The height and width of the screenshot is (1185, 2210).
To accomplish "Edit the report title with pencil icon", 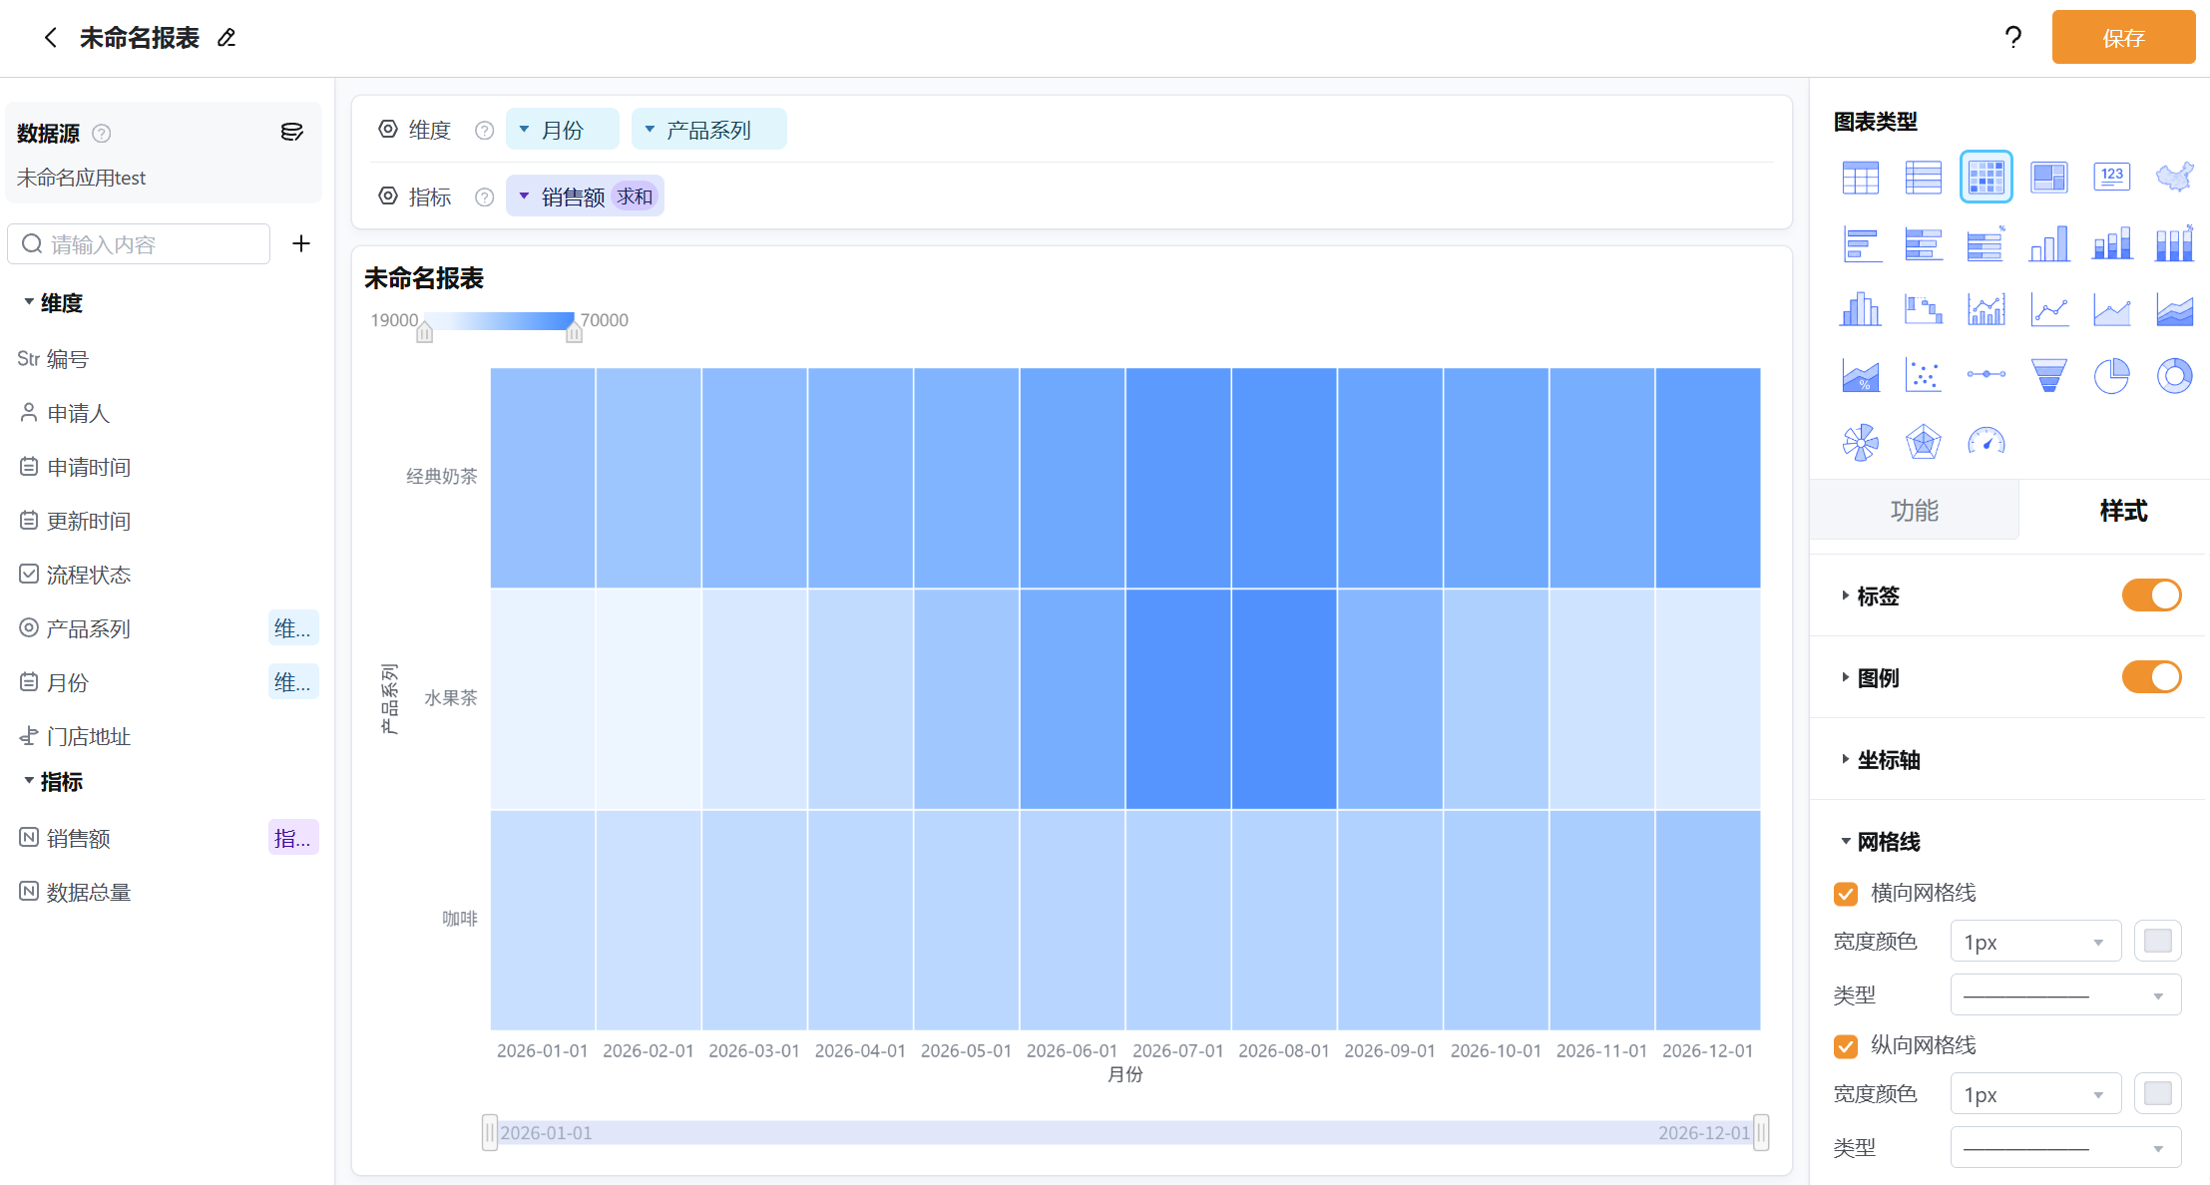I will point(226,38).
